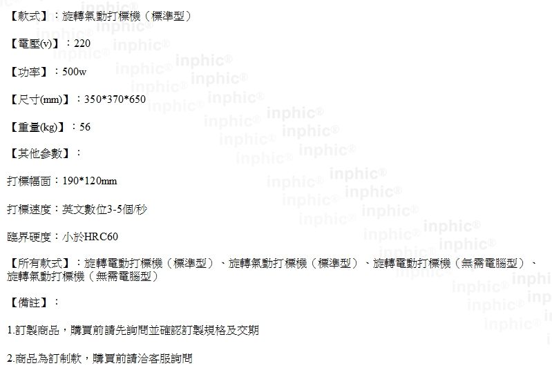
Task: Click the 【重量(kg)】 label
Action: click(x=37, y=127)
